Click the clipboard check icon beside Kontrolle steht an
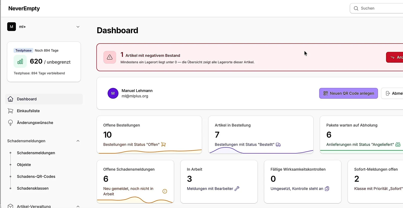Screen dimensions: 403x208 coord(327,189)
